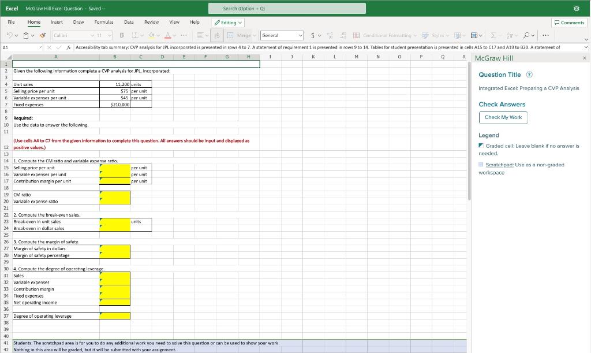
Task: Toggle Wrap Text button
Action: click(x=217, y=35)
